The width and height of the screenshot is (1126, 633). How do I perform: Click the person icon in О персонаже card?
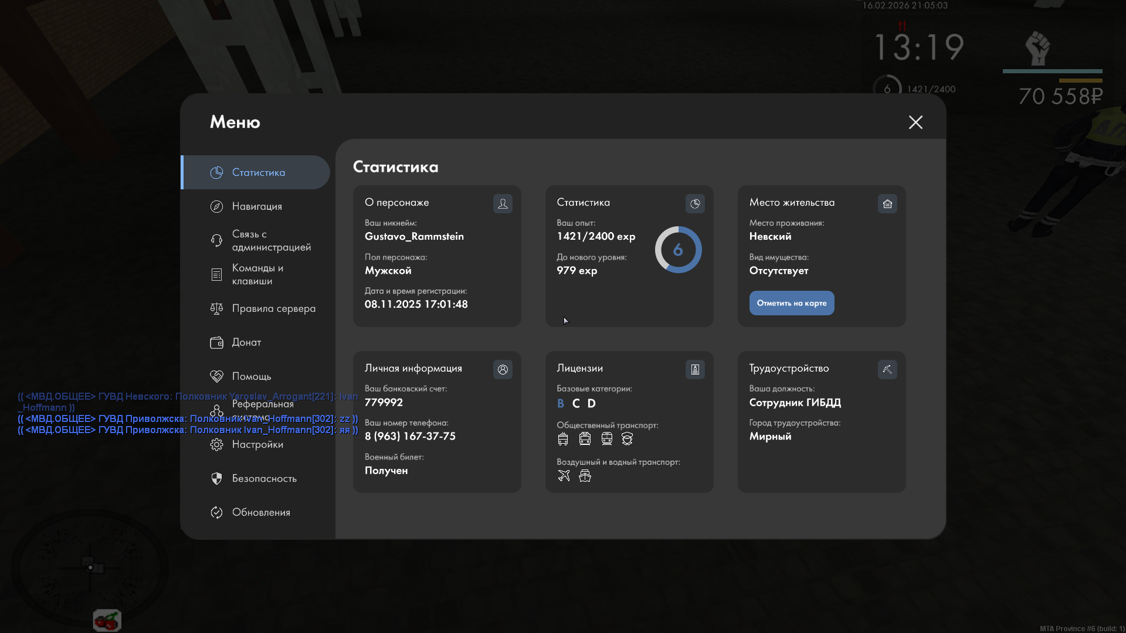[x=503, y=203]
